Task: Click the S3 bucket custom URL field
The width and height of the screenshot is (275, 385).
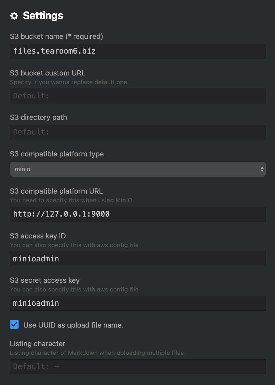Action: coord(138,96)
